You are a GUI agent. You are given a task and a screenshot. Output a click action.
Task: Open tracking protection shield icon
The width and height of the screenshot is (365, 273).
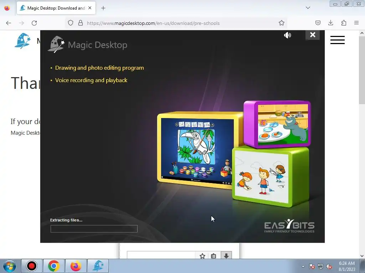71,23
